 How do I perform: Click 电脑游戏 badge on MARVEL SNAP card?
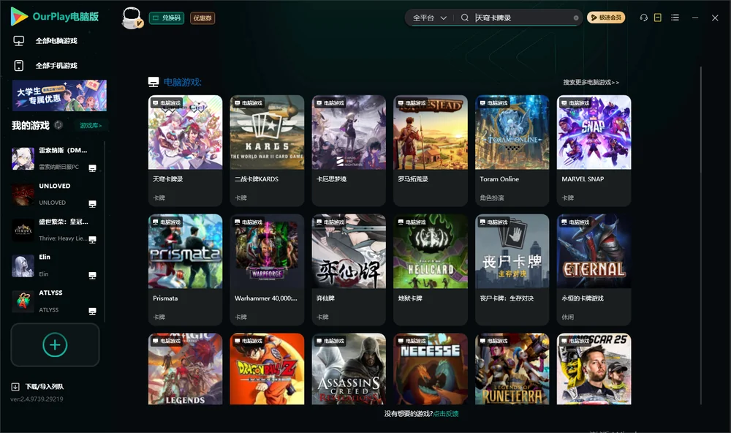pyautogui.click(x=575, y=102)
